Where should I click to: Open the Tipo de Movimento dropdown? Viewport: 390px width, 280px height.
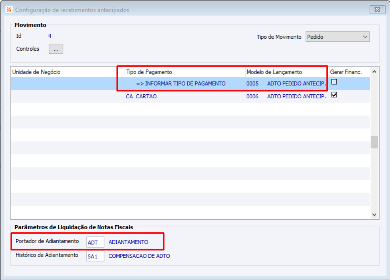click(337, 37)
